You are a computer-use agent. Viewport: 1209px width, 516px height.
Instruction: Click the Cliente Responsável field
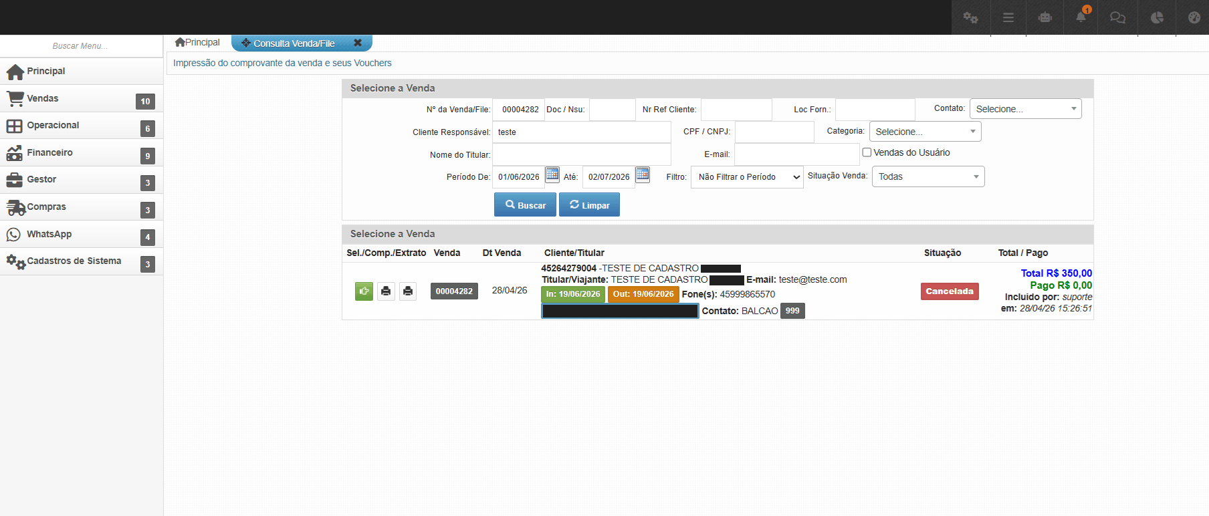(x=582, y=132)
